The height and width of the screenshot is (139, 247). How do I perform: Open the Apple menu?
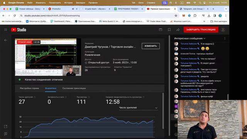(4, 3)
